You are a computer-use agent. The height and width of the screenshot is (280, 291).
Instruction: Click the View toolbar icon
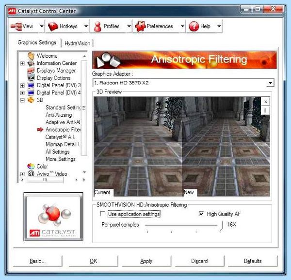pos(16,26)
